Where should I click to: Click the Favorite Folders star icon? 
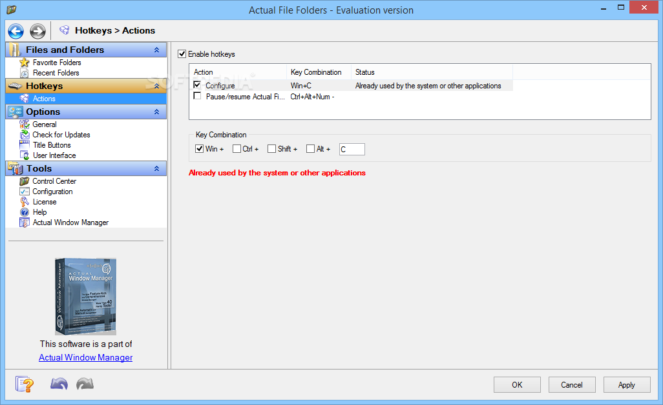click(x=25, y=63)
